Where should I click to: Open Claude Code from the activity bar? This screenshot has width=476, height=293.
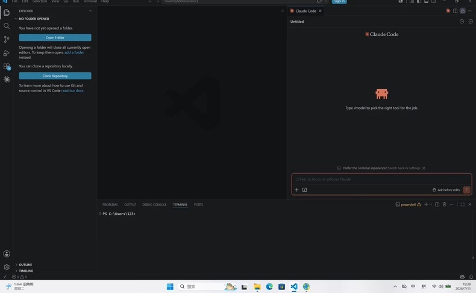(x=7, y=79)
